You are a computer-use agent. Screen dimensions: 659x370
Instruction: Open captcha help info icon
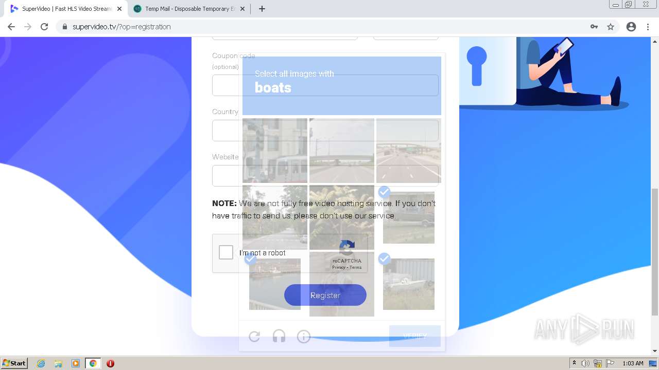pyautogui.click(x=304, y=337)
